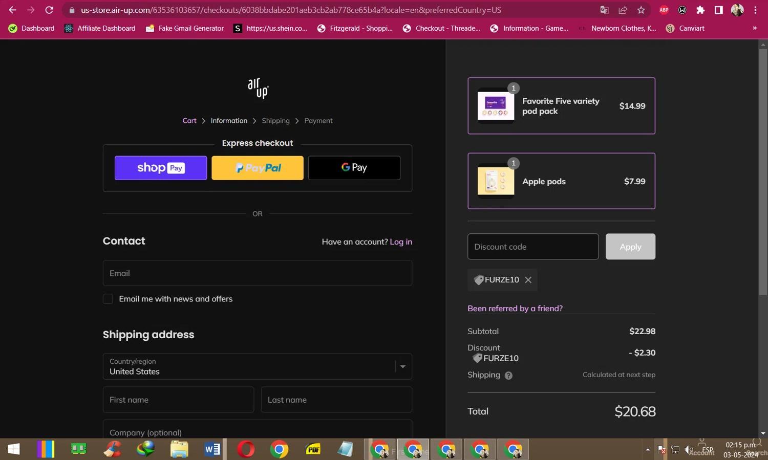
Task: Open the volume control in system tray
Action: [689, 450]
